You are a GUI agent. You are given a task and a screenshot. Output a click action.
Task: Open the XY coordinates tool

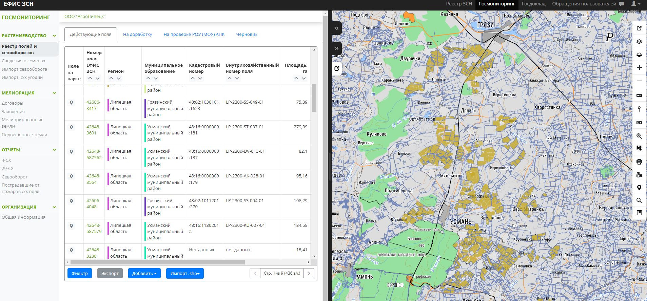tap(639, 122)
